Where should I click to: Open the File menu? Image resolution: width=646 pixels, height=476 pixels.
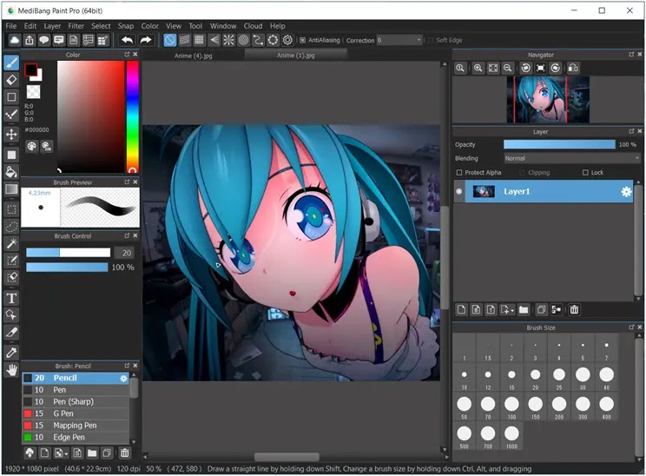pos(11,26)
